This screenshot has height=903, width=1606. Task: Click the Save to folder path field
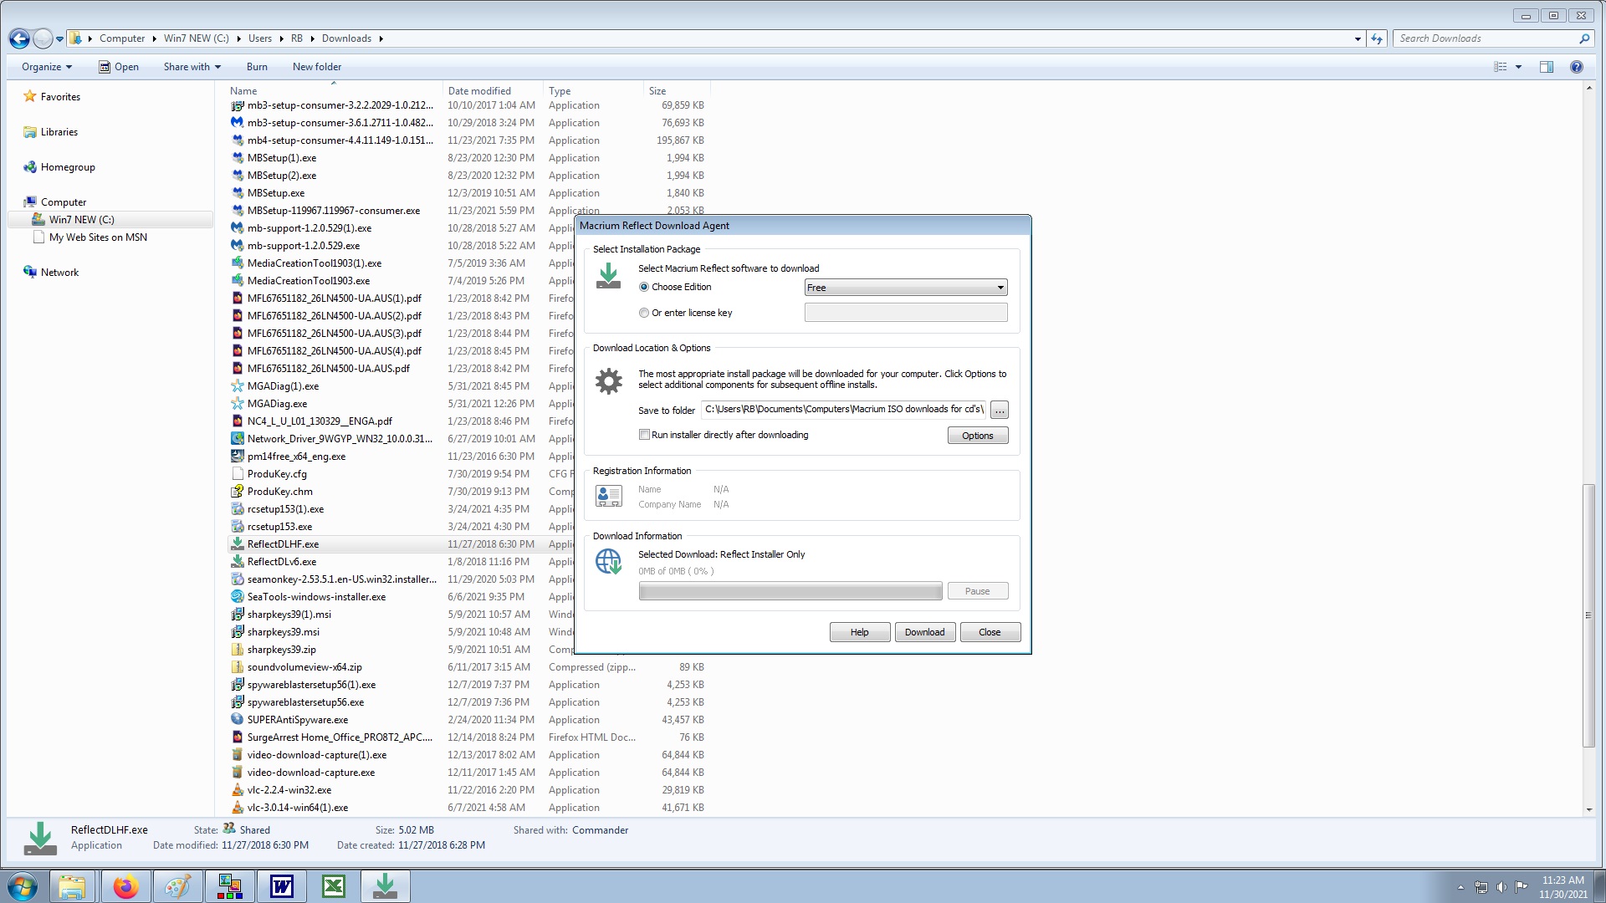[x=843, y=410]
